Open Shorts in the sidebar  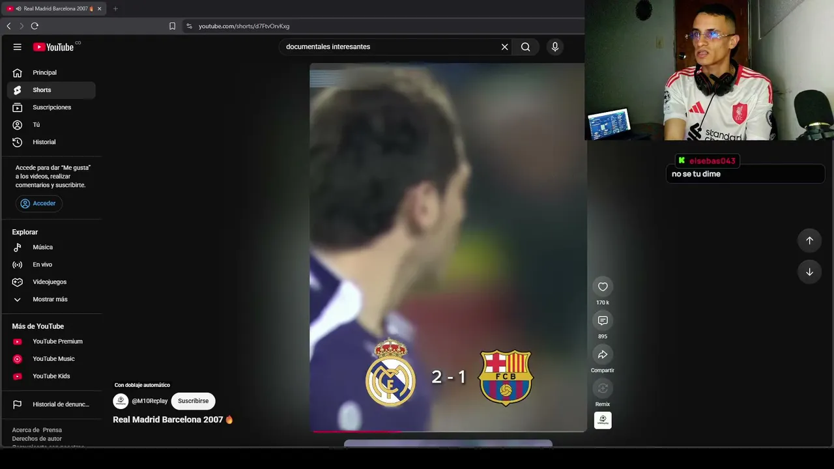(x=51, y=90)
